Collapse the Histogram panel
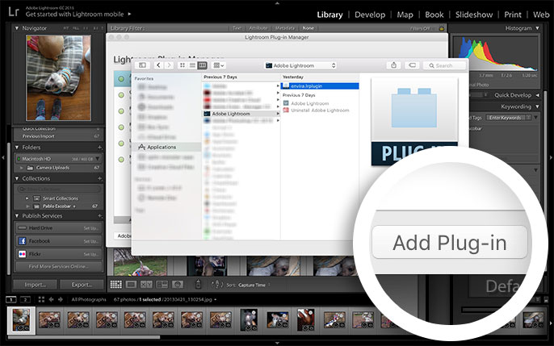This screenshot has width=554, height=346. coord(537,28)
